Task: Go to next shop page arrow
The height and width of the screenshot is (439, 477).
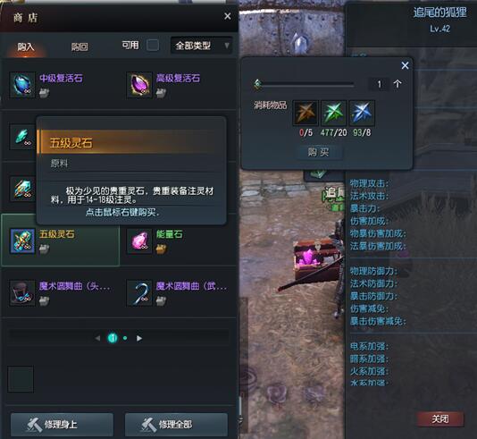Action: tap(139, 338)
